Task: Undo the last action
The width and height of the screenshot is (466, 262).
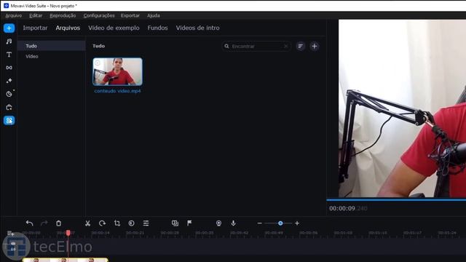Action: point(29,223)
